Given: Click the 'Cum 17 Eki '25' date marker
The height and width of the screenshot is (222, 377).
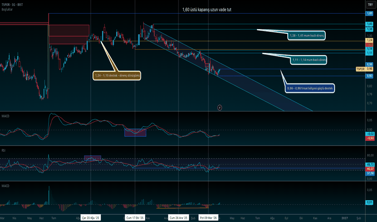Looking at the screenshot, I should pos(134,218).
